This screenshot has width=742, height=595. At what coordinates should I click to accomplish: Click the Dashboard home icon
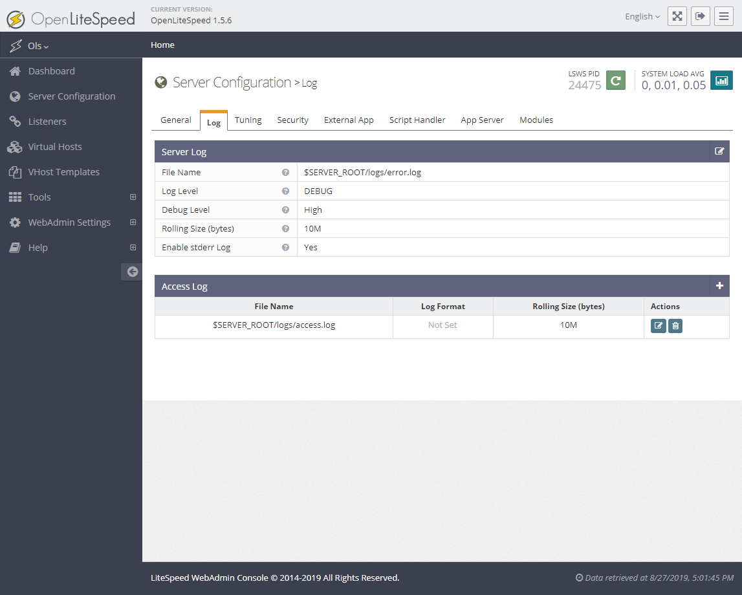click(15, 71)
